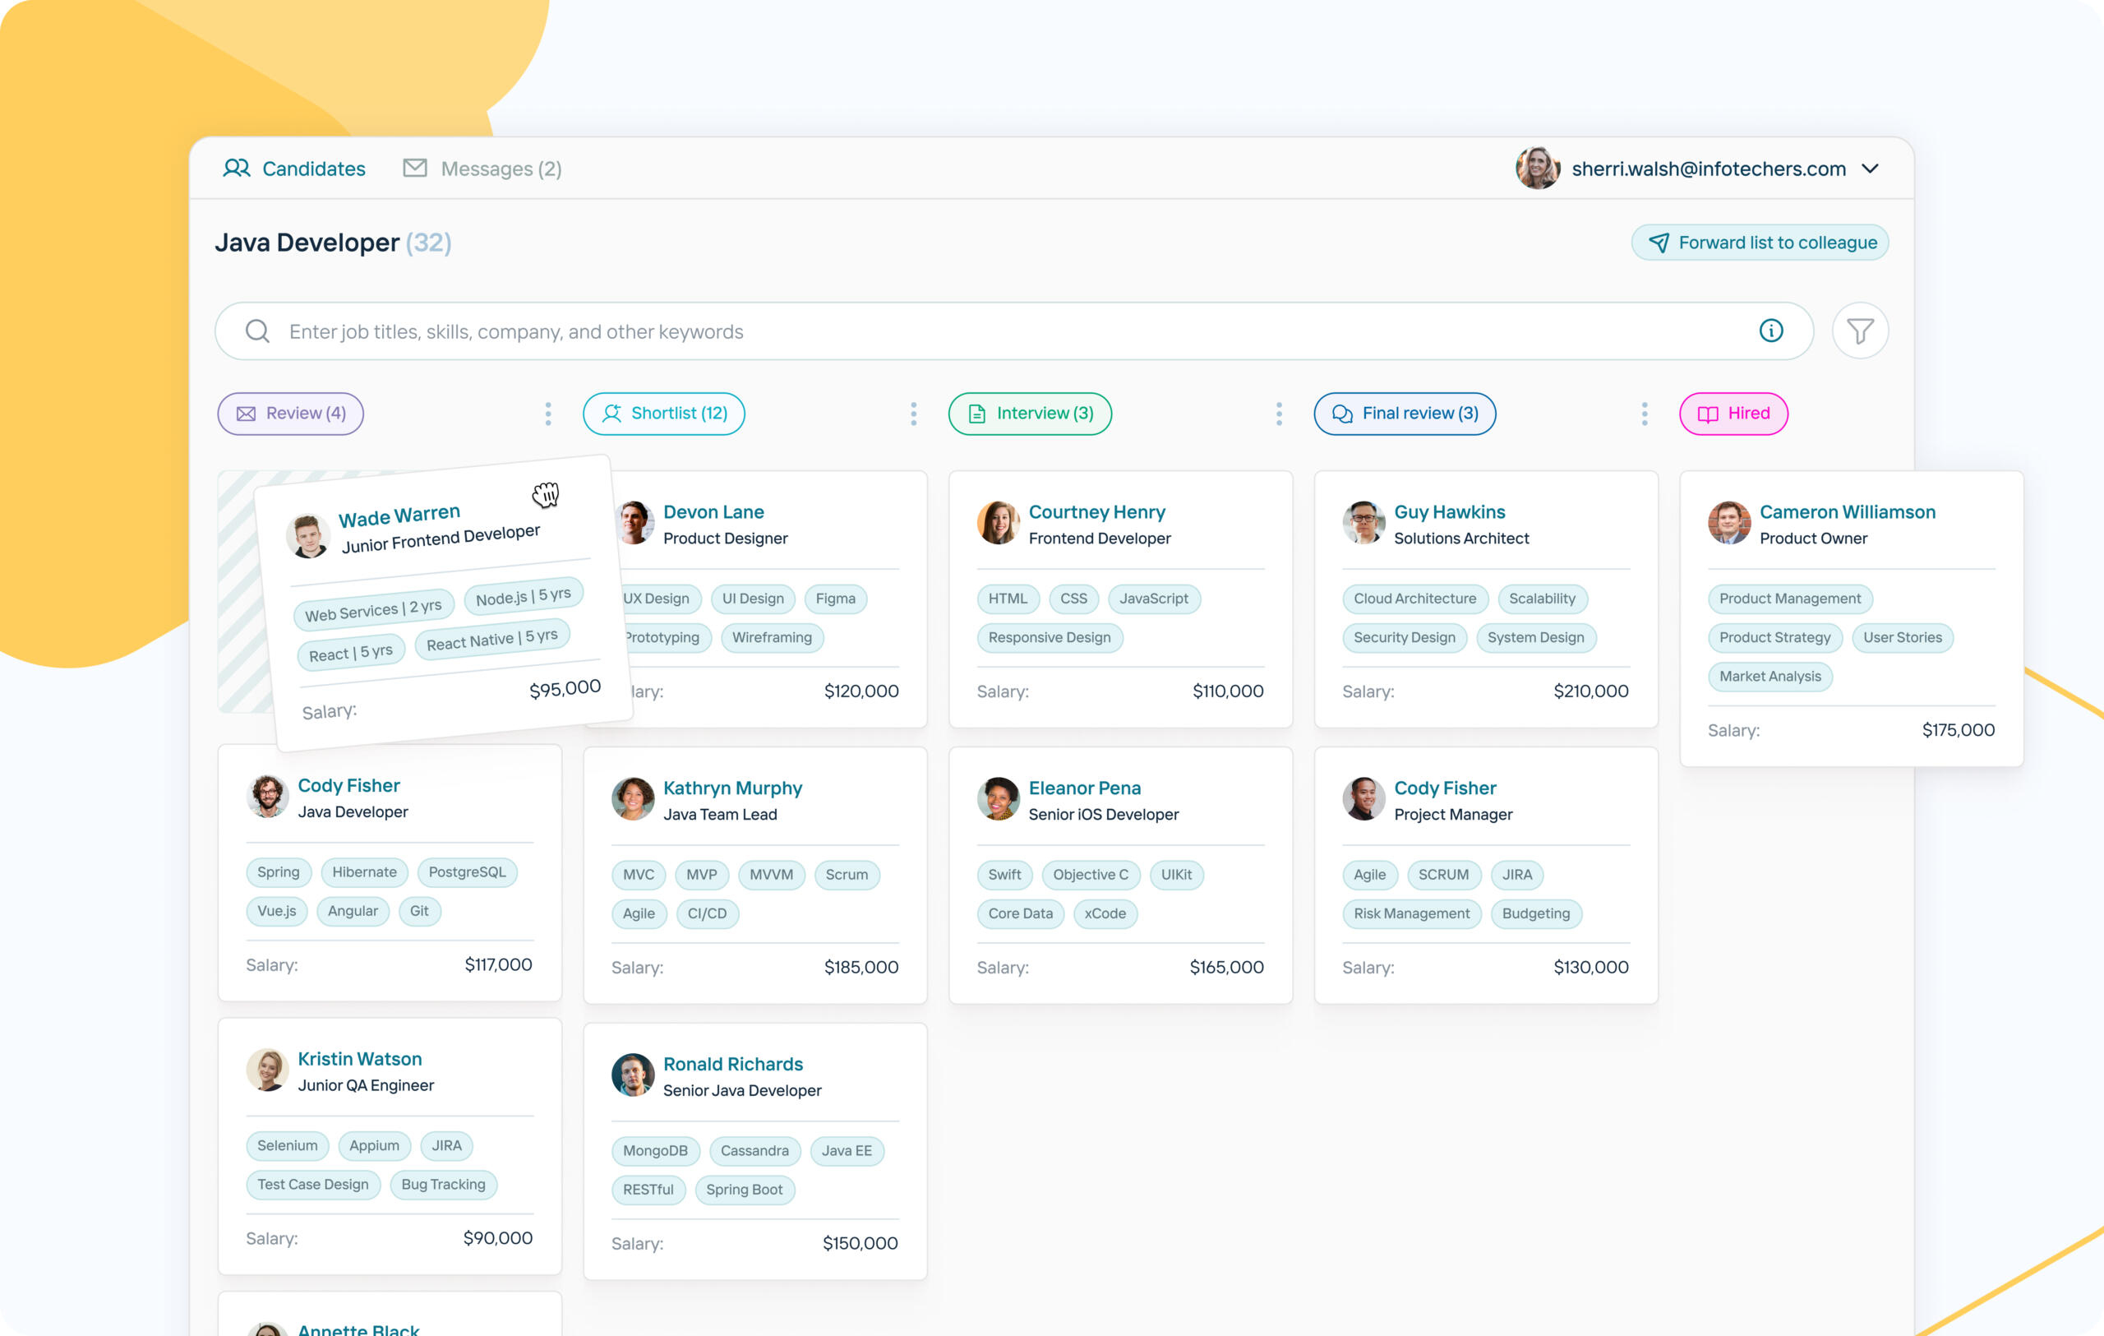
Task: Click the Spring Boot skill tag
Action: [744, 1189]
